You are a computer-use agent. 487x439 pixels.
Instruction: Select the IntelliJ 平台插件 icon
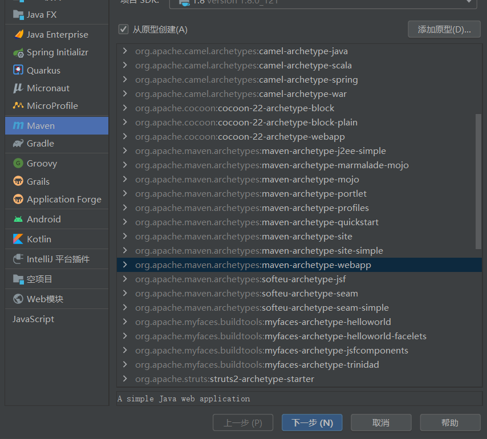[18, 259]
